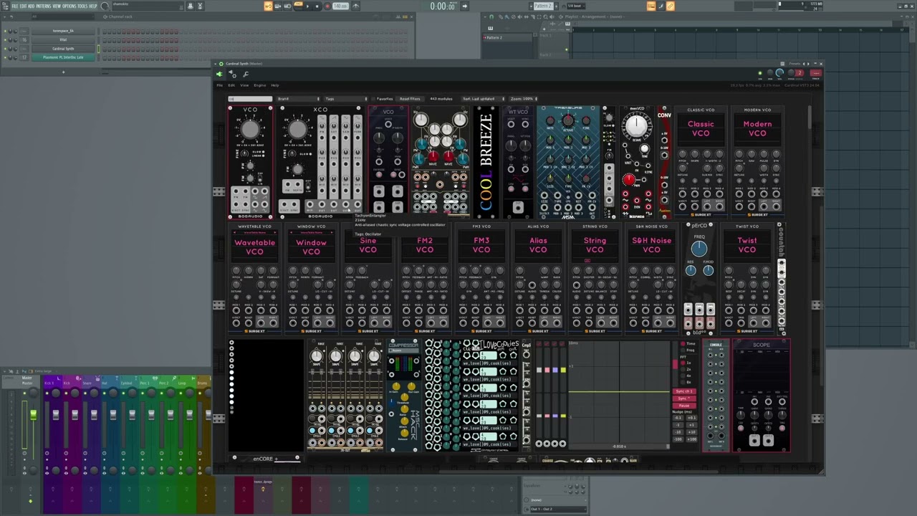Image resolution: width=917 pixels, height=516 pixels.
Task: Click the red TRACK selector in wrapper
Action: pos(815,73)
